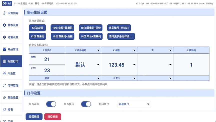Image resolution: width=216 pixels, height=122 pixels.
Task: Open the 设置向导 setup wizard icon
Action: [4, 13]
